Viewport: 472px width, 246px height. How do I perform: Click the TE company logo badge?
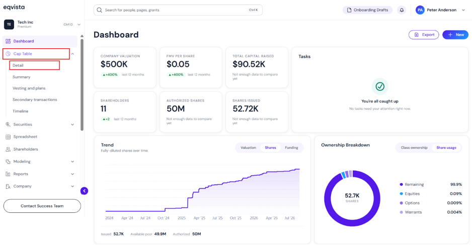[x=9, y=24]
